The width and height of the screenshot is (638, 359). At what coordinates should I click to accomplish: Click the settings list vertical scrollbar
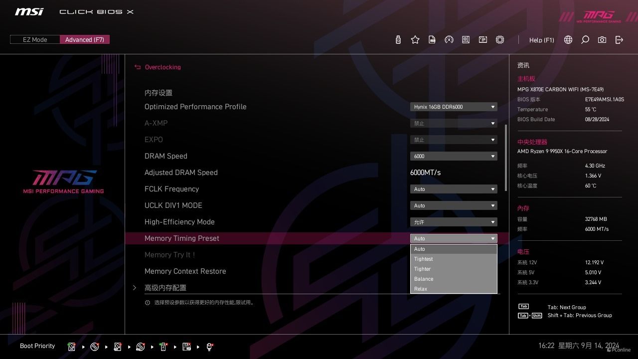[x=506, y=158]
